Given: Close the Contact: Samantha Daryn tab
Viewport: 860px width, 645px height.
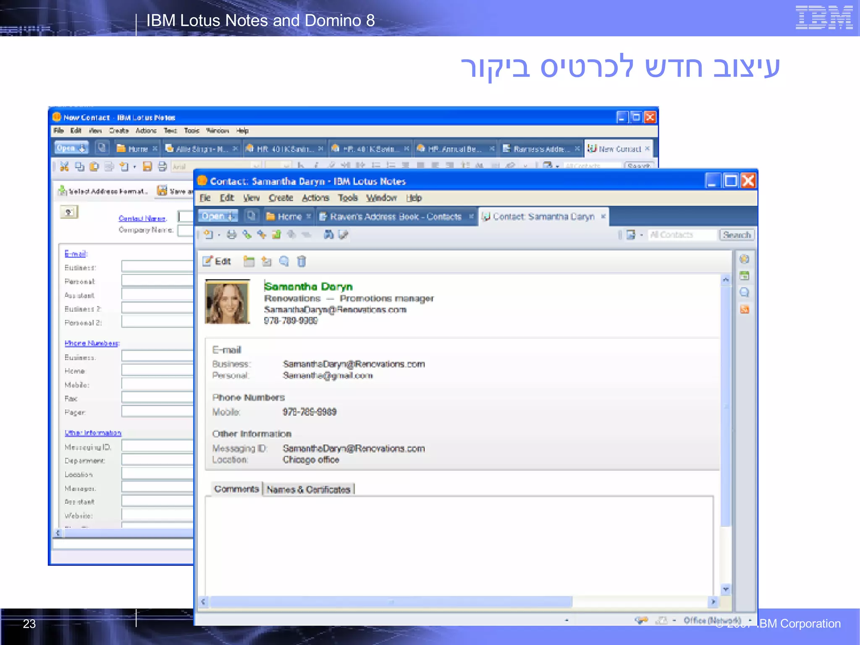Looking at the screenshot, I should tap(603, 216).
